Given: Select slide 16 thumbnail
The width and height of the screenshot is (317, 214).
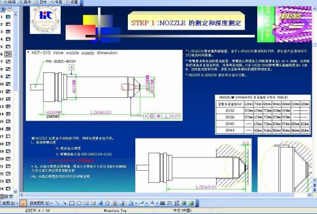Looking at the screenshot, I should click(8, 129).
